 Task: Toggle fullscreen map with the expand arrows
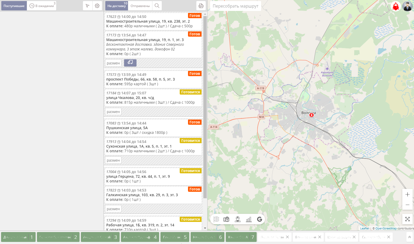click(407, 219)
